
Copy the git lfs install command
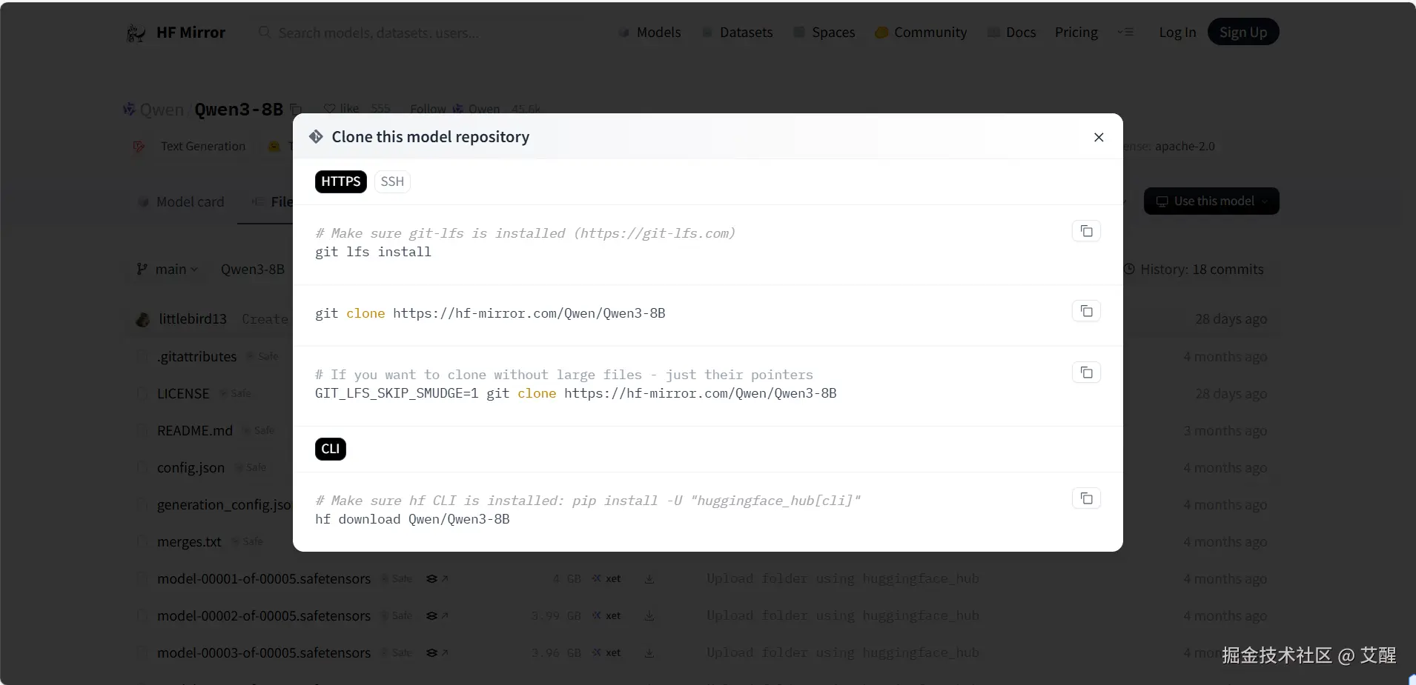pyautogui.click(x=1086, y=231)
